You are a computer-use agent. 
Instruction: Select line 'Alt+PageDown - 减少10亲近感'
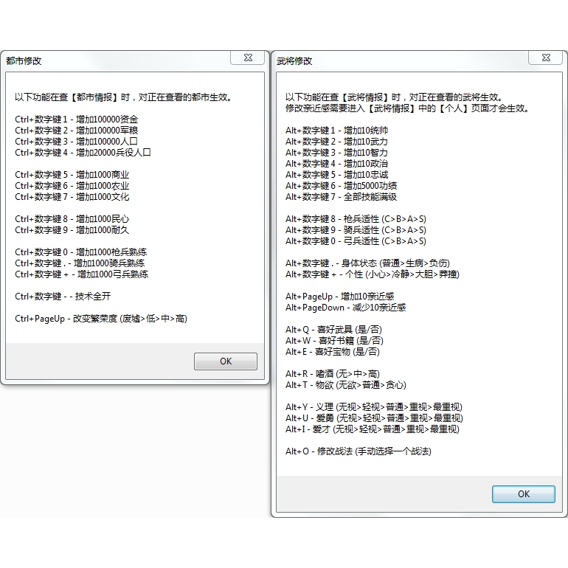(x=345, y=308)
